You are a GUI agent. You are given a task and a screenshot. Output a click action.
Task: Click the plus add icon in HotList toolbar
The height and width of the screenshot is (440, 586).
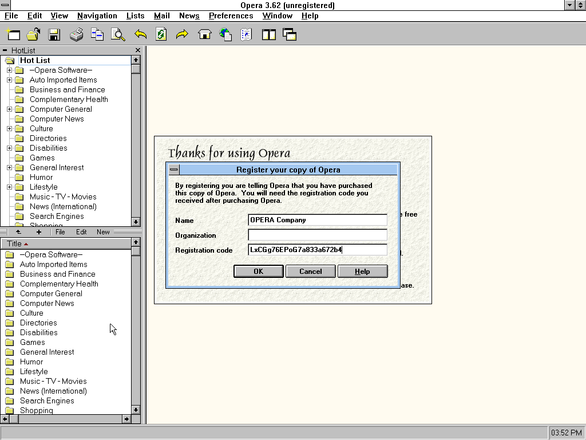pyautogui.click(x=38, y=232)
